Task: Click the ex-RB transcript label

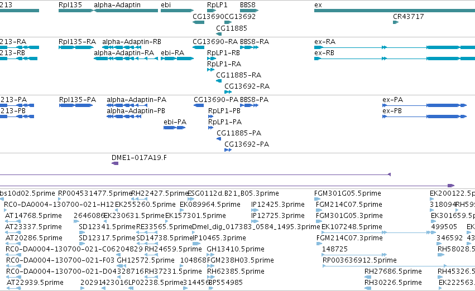Action: 324,53
